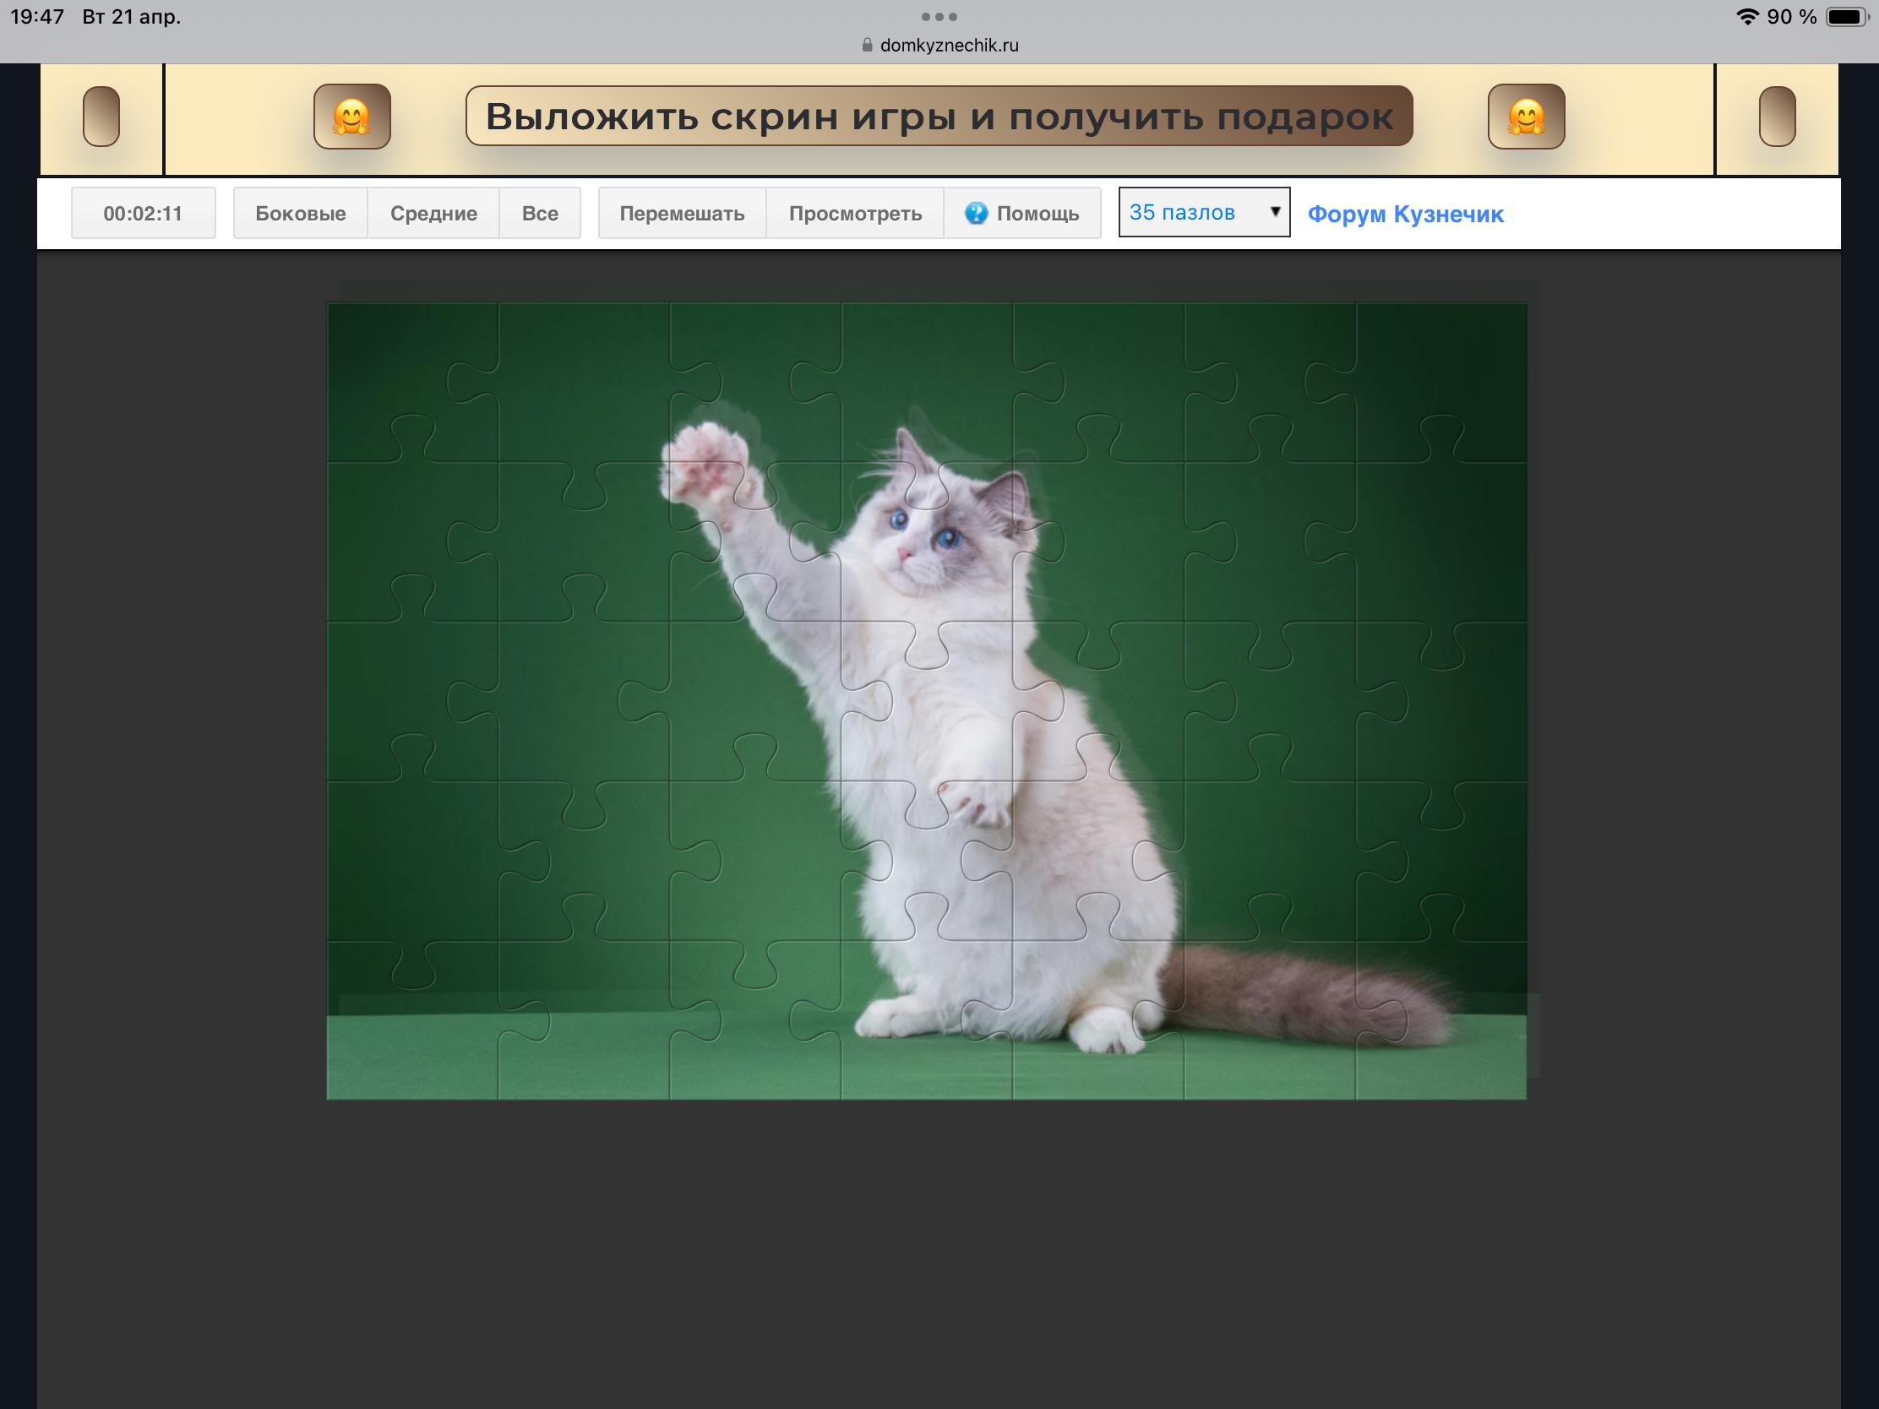The image size is (1879, 1409).
Task: Tap the battery icon in status bar
Action: 1844,17
